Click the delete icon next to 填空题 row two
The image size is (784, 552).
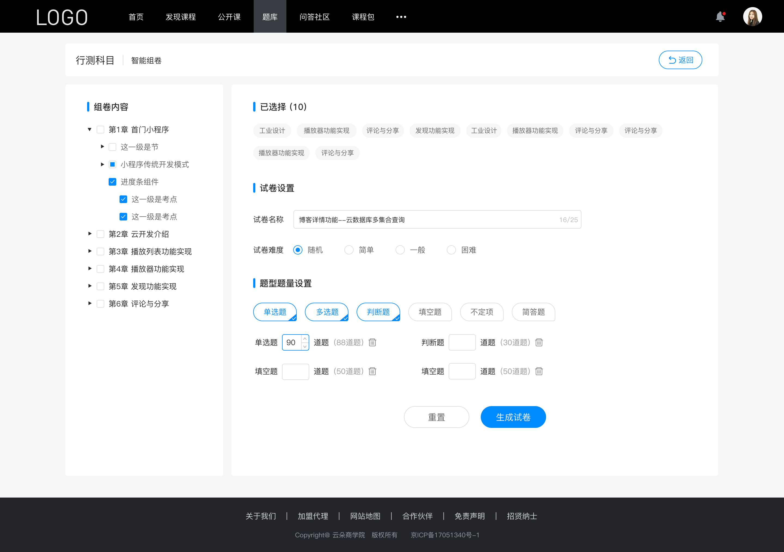click(x=538, y=372)
